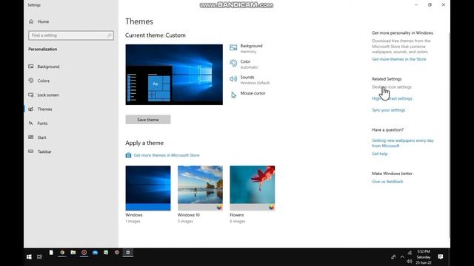474x266 pixels.
Task: Apply the Windows 10 theme
Action: pos(200,188)
